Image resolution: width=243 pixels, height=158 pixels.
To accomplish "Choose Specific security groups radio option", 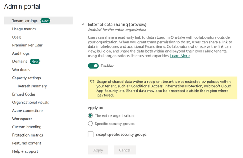I will [90, 124].
